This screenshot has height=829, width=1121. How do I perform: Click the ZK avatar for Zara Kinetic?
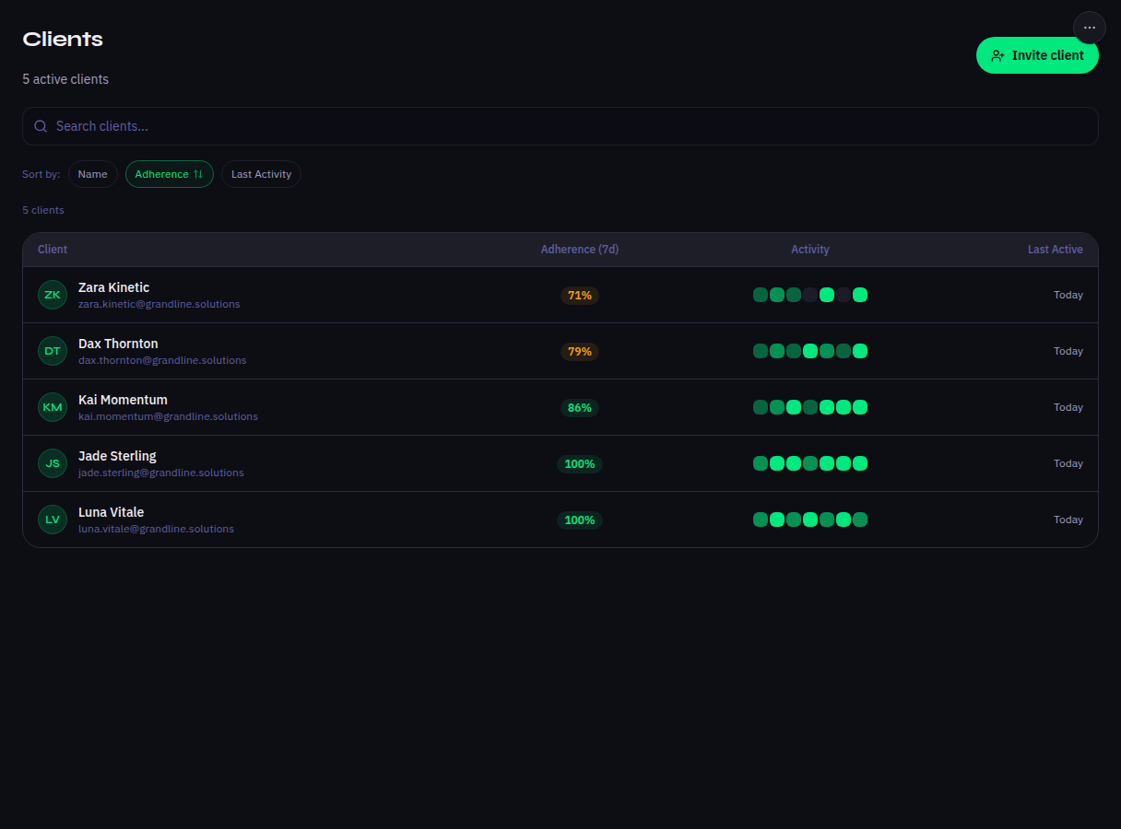click(53, 295)
